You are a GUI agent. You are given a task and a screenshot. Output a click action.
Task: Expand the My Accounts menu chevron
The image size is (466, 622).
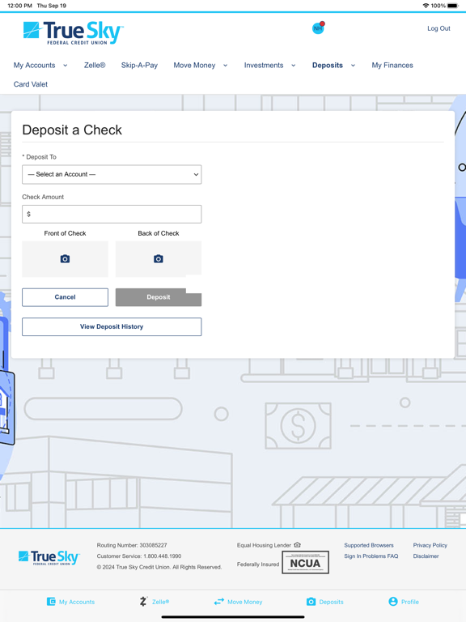click(66, 66)
